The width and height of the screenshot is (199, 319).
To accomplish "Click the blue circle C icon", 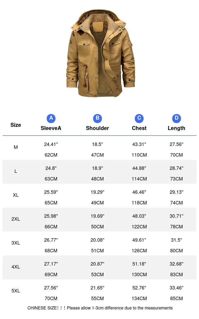I will 139,118.
